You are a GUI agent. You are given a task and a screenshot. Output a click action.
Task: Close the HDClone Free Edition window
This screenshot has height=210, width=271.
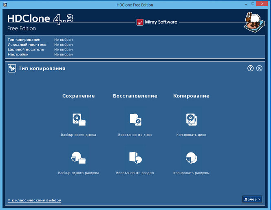coord(262,4)
